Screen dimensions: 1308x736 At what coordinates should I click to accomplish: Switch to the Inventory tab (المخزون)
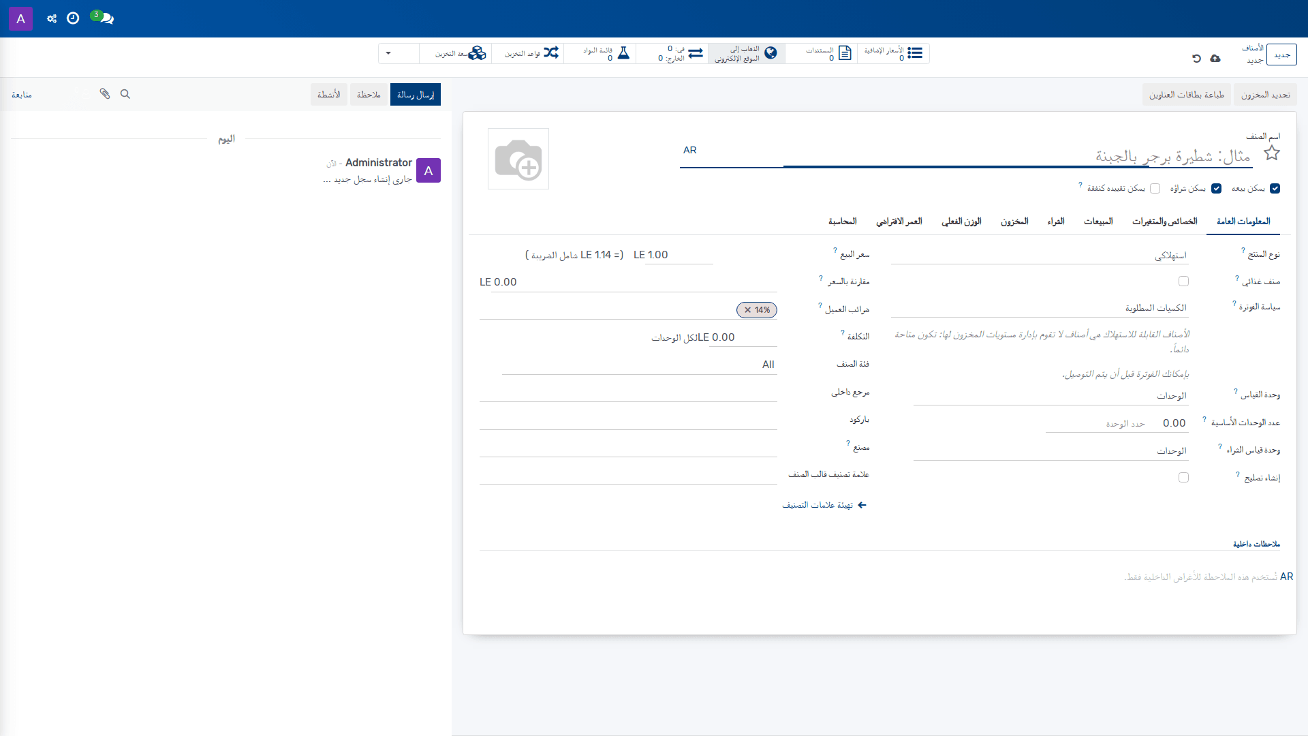[1014, 221]
